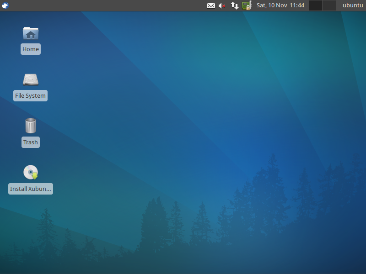Open the network up/down arrows indicator
366x274 pixels.
pyautogui.click(x=234, y=5)
